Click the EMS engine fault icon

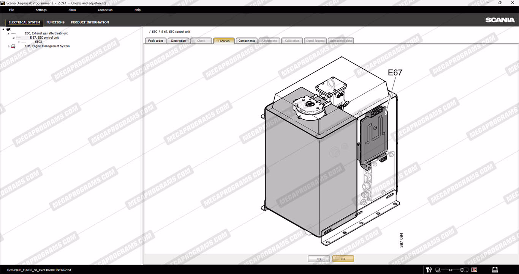13,46
